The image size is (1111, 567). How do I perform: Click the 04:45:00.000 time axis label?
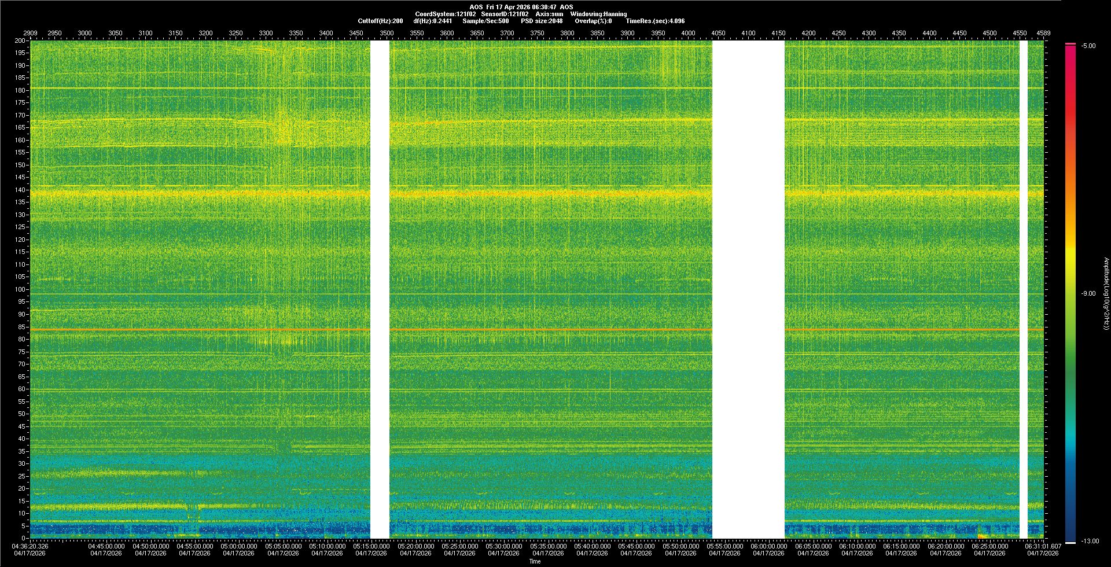click(x=106, y=546)
